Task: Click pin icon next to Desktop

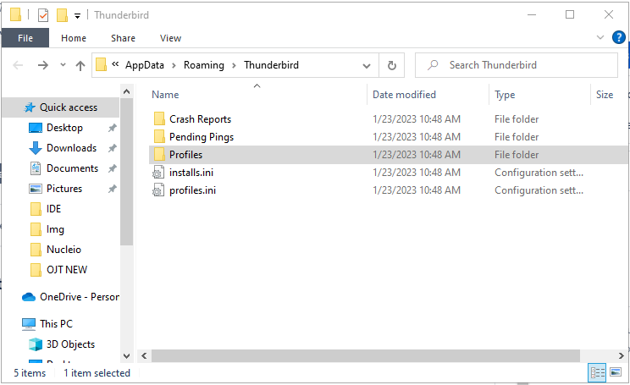Action: point(112,128)
